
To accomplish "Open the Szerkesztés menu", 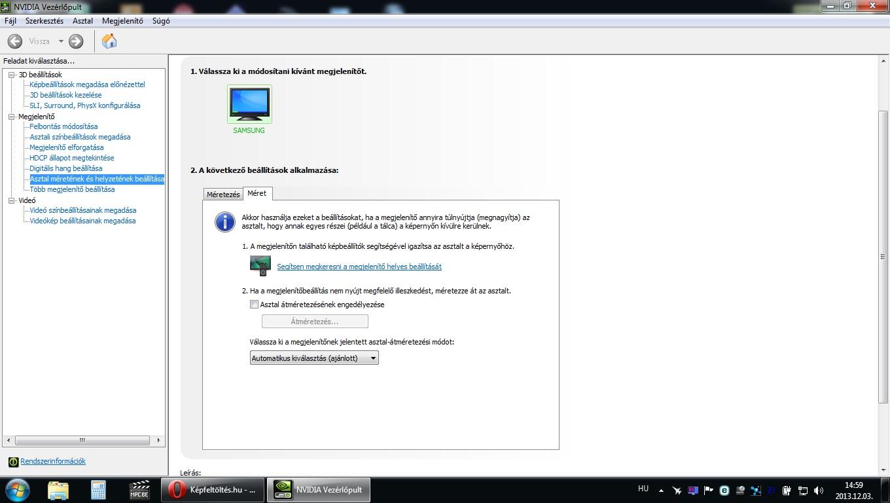I will pyautogui.click(x=44, y=21).
